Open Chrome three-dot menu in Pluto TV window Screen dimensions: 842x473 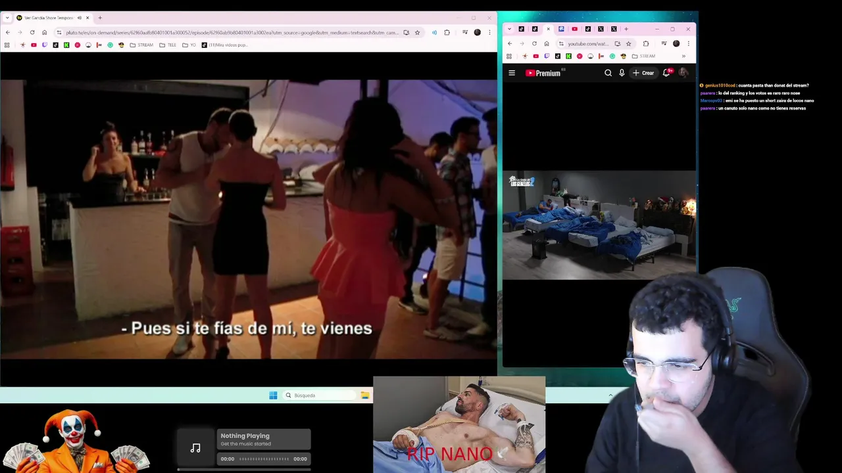click(489, 32)
